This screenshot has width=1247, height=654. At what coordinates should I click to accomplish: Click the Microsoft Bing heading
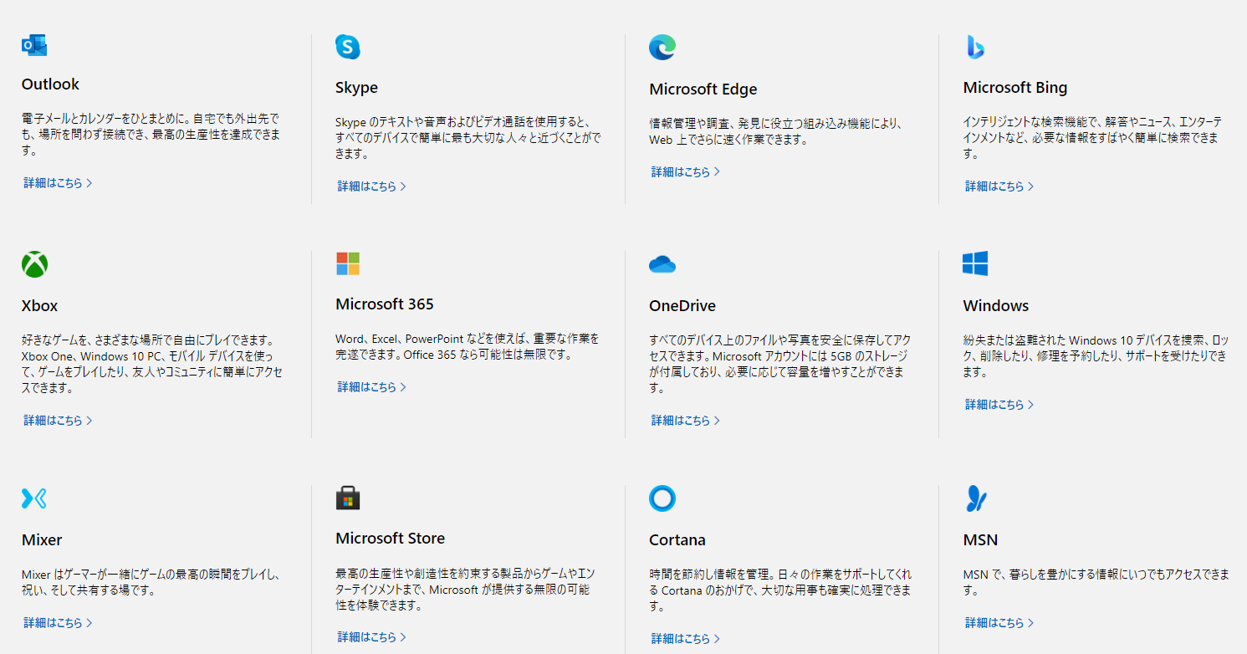(1015, 88)
